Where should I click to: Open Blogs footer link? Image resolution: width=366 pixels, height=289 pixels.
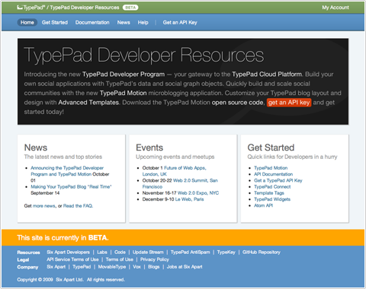pos(154,267)
